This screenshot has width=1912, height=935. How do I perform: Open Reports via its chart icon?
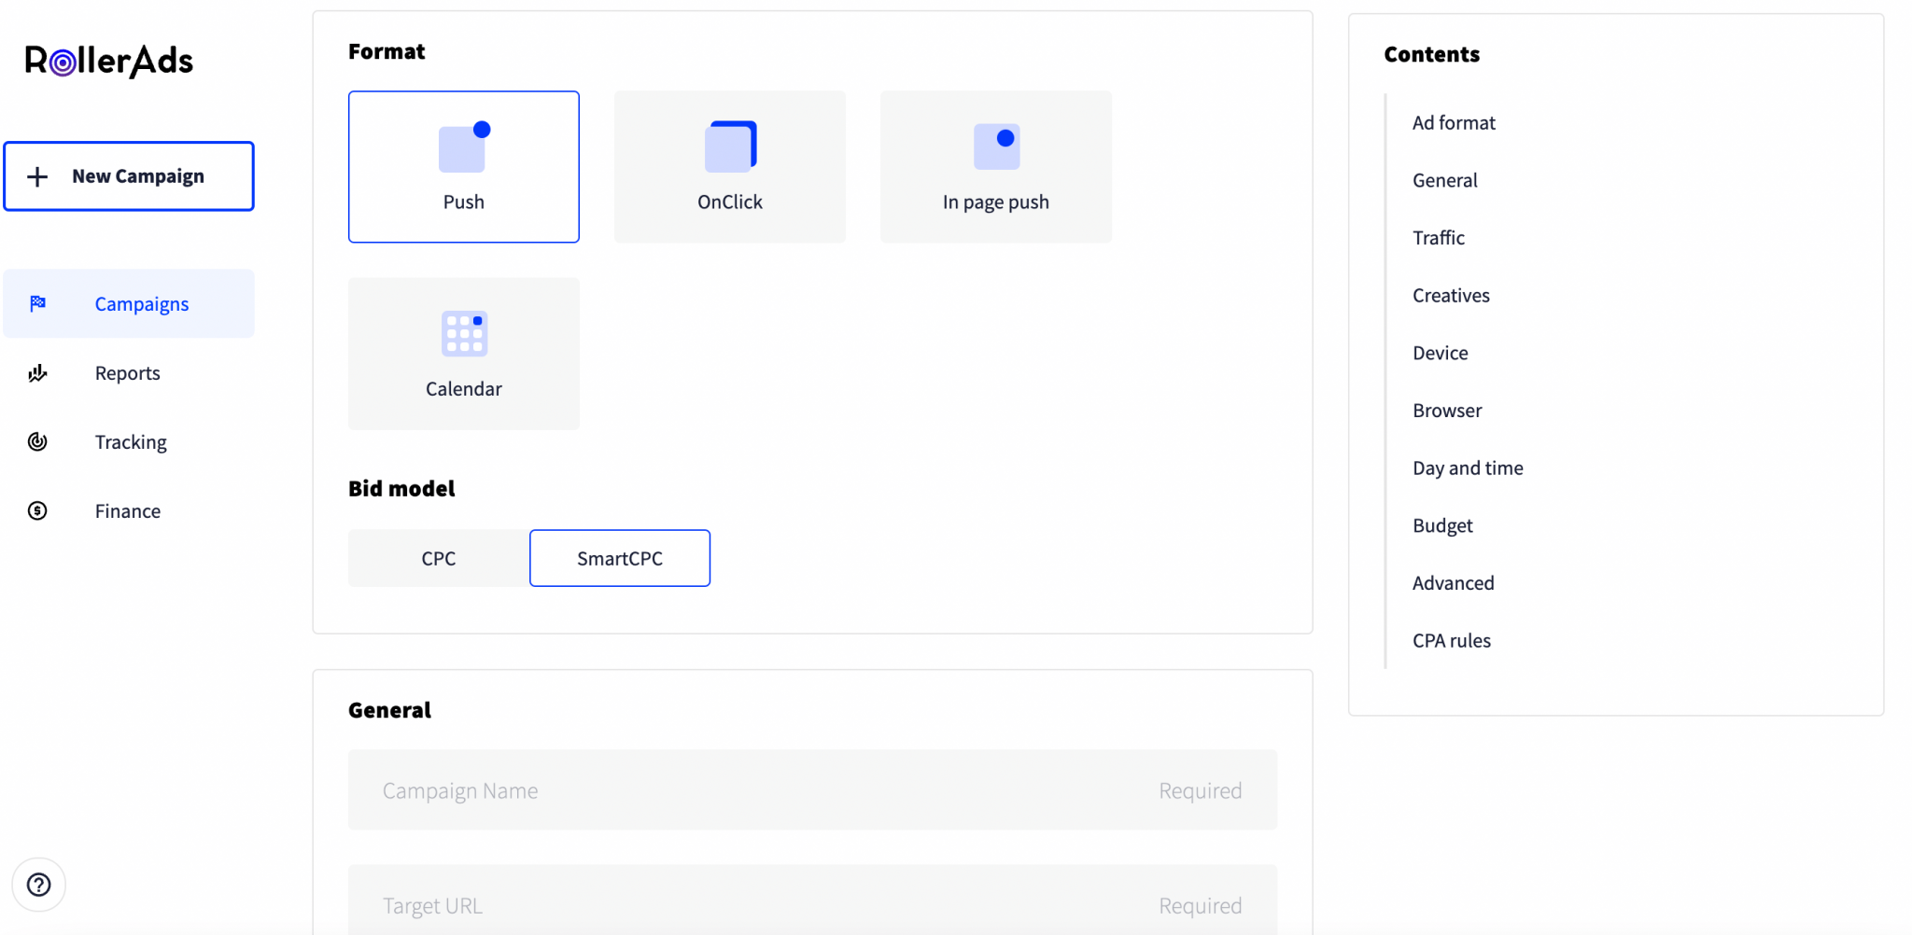37,372
